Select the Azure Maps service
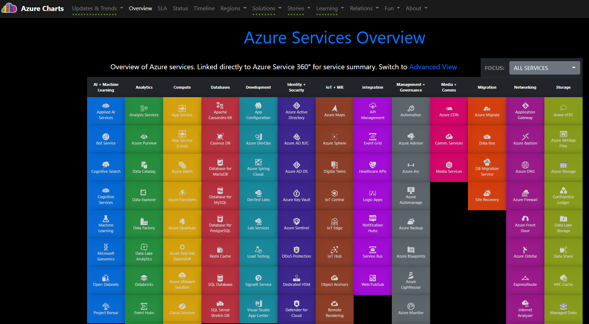 click(334, 111)
